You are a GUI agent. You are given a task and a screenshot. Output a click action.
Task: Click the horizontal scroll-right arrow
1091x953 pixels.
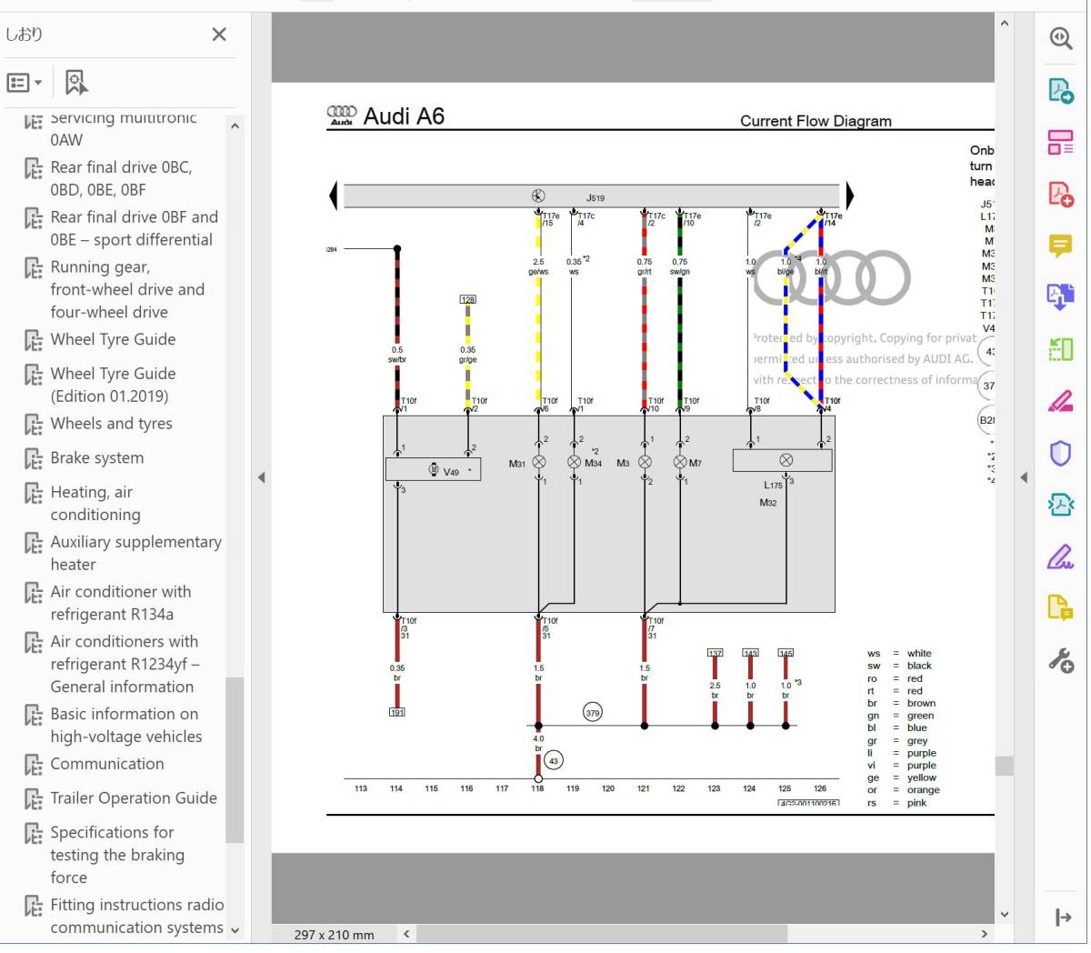pyautogui.click(x=984, y=933)
